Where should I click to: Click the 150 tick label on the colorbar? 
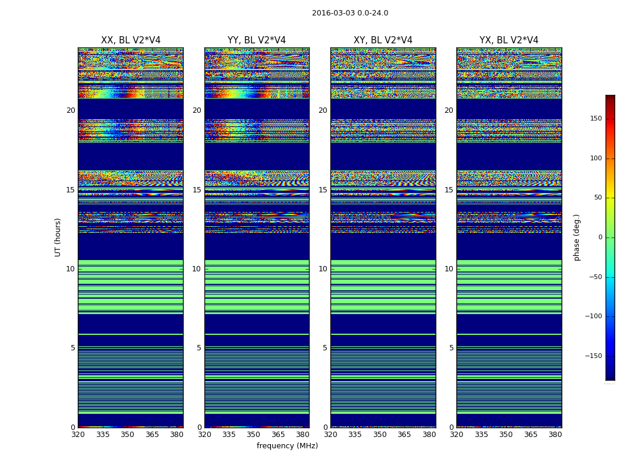(596, 119)
